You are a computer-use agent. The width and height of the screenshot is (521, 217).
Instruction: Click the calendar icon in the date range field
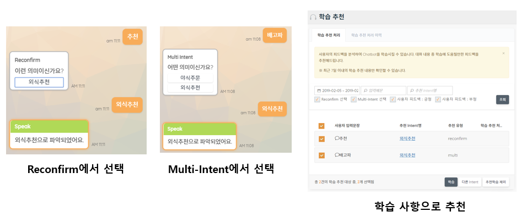coord(319,91)
